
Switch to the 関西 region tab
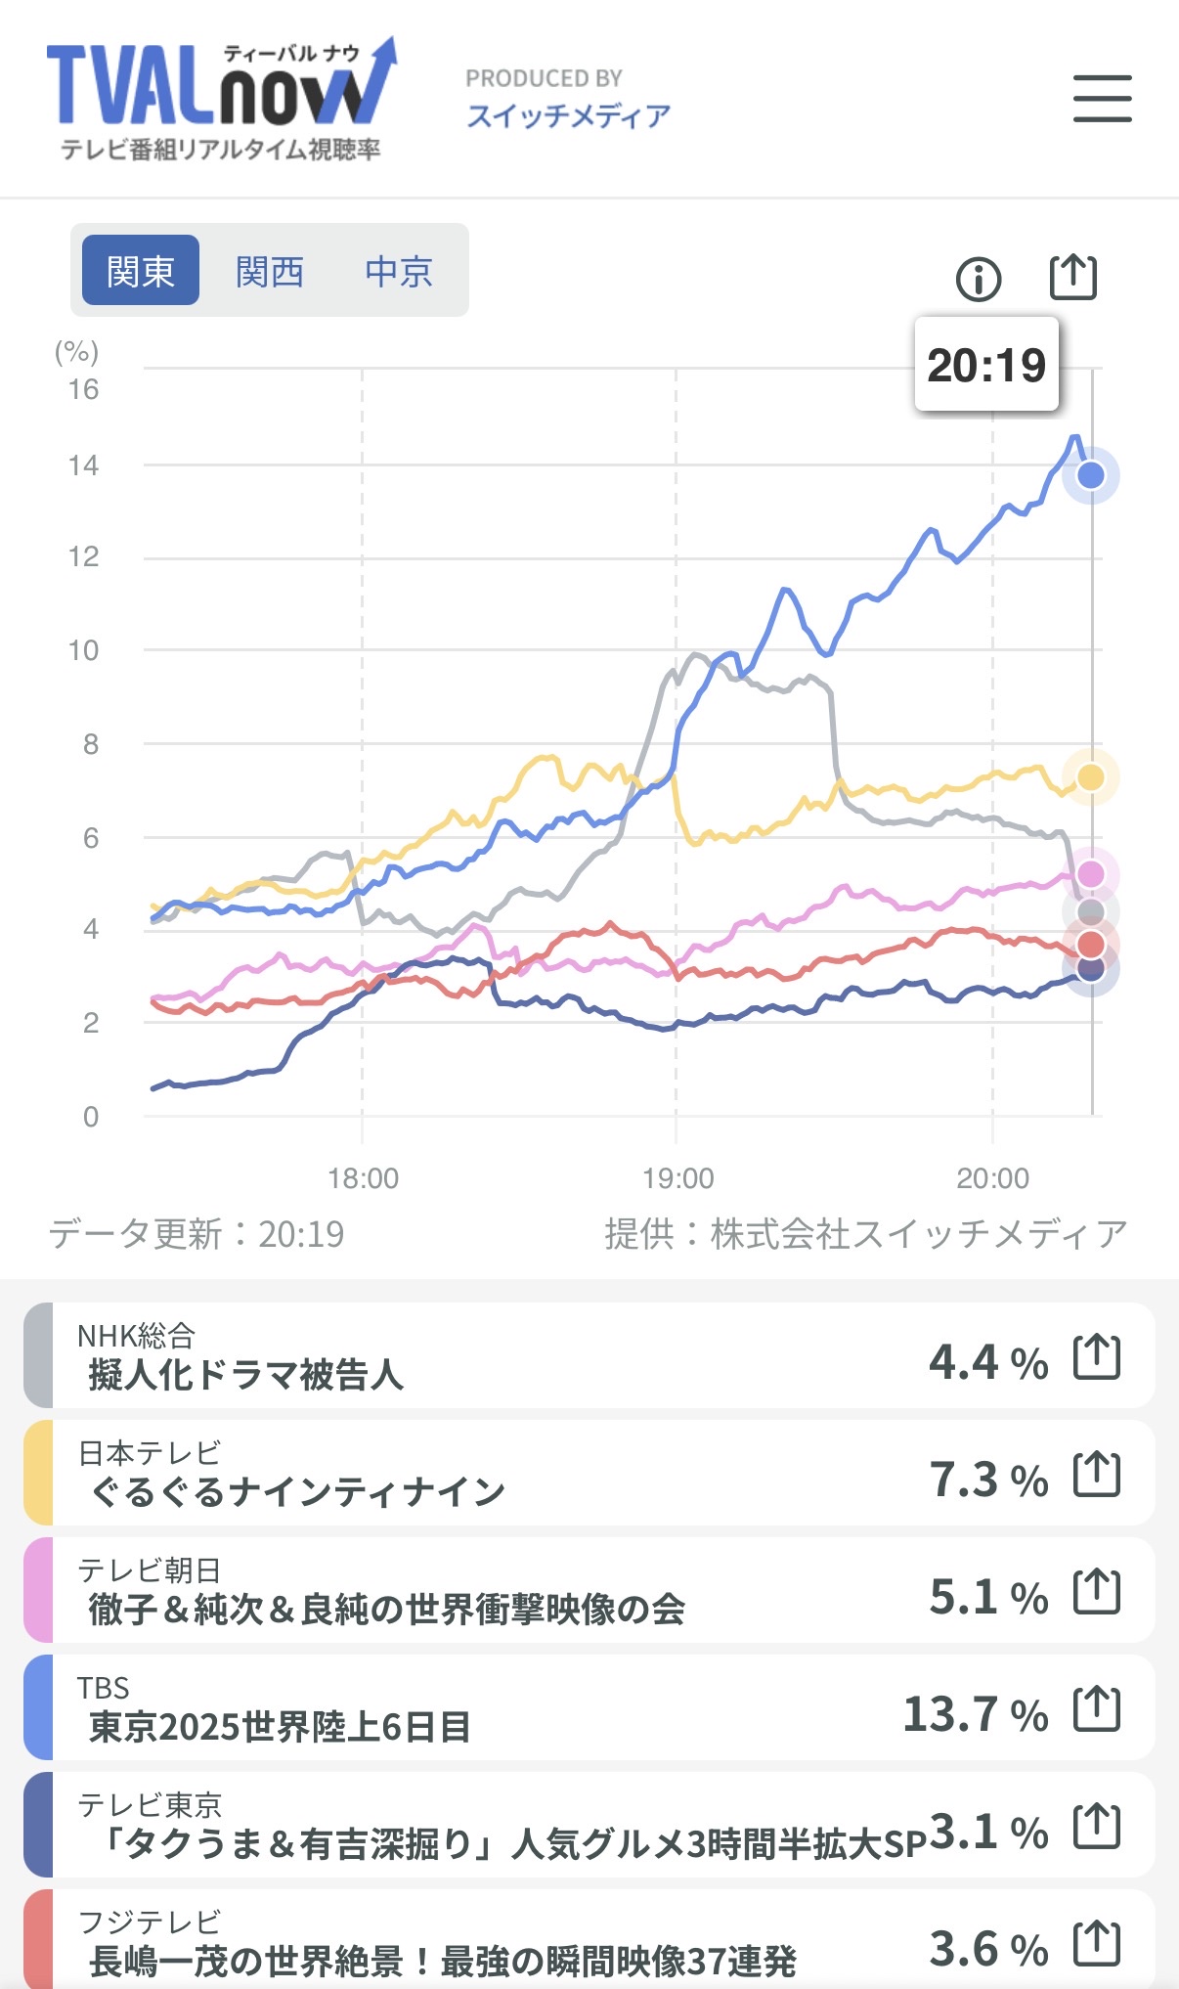(x=270, y=271)
